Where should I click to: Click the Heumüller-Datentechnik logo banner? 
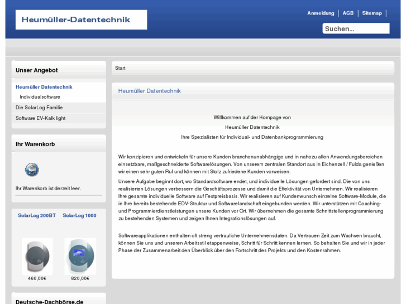click(x=81, y=20)
